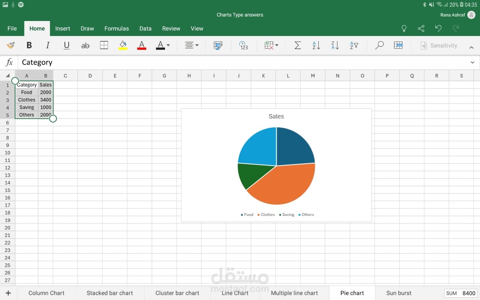Open the Insert ribbon tab

point(63,28)
